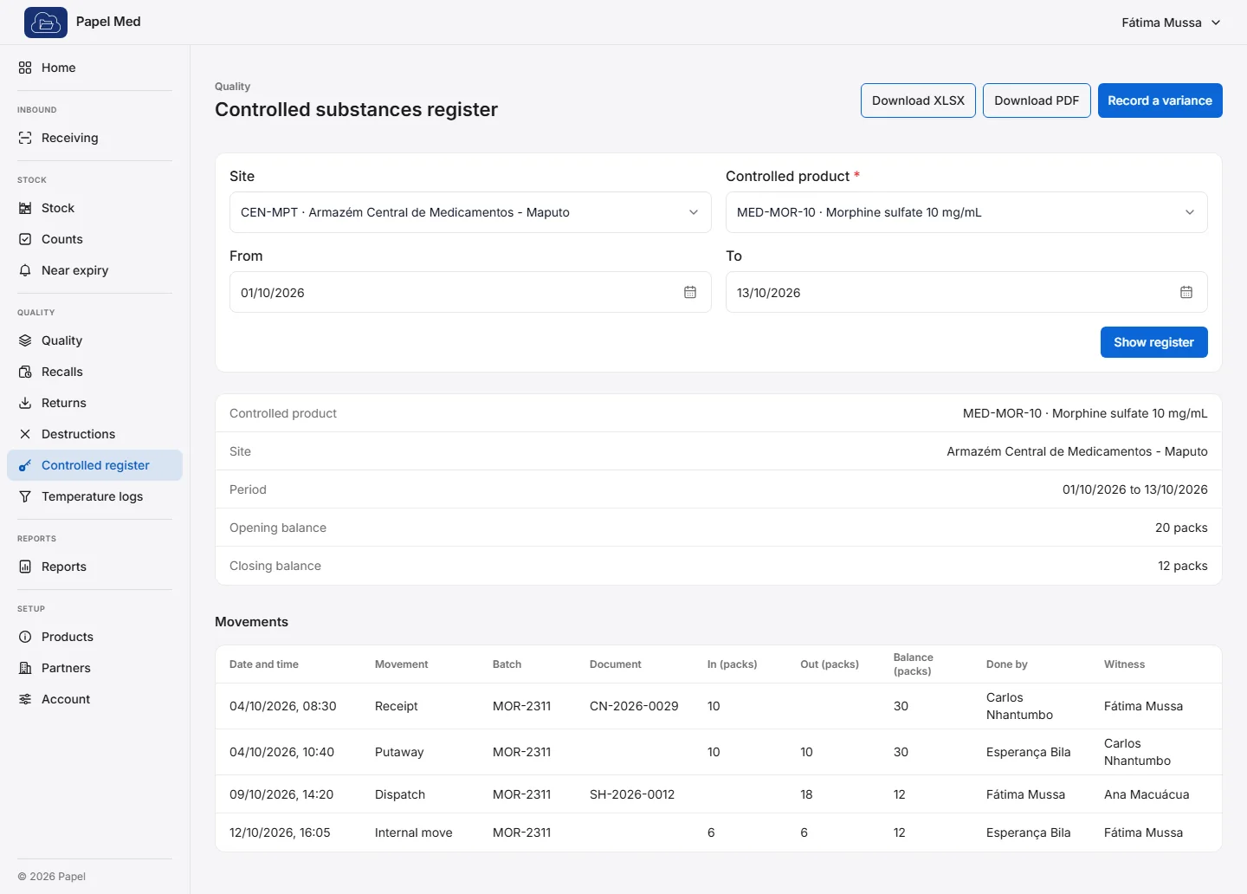
Task: Click document number CN-2026-0029
Action: click(634, 706)
